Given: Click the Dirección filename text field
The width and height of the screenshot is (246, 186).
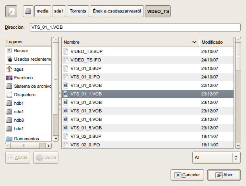Looking at the screenshot, I should [135, 27].
